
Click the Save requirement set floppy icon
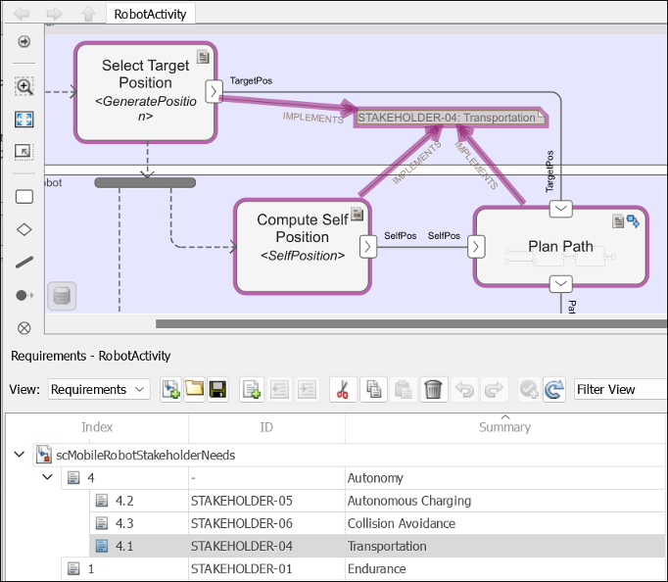pyautogui.click(x=217, y=390)
